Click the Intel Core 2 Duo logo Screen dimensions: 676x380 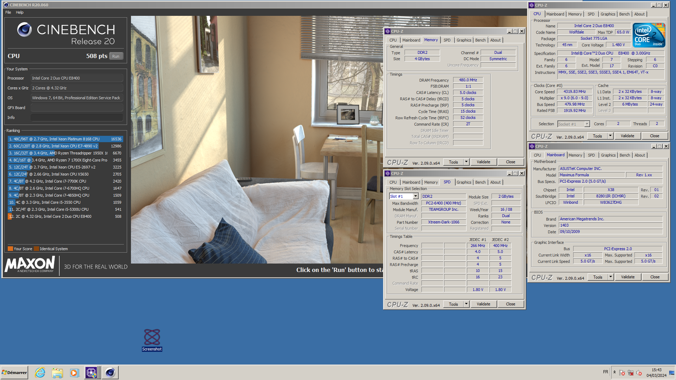coord(649,35)
